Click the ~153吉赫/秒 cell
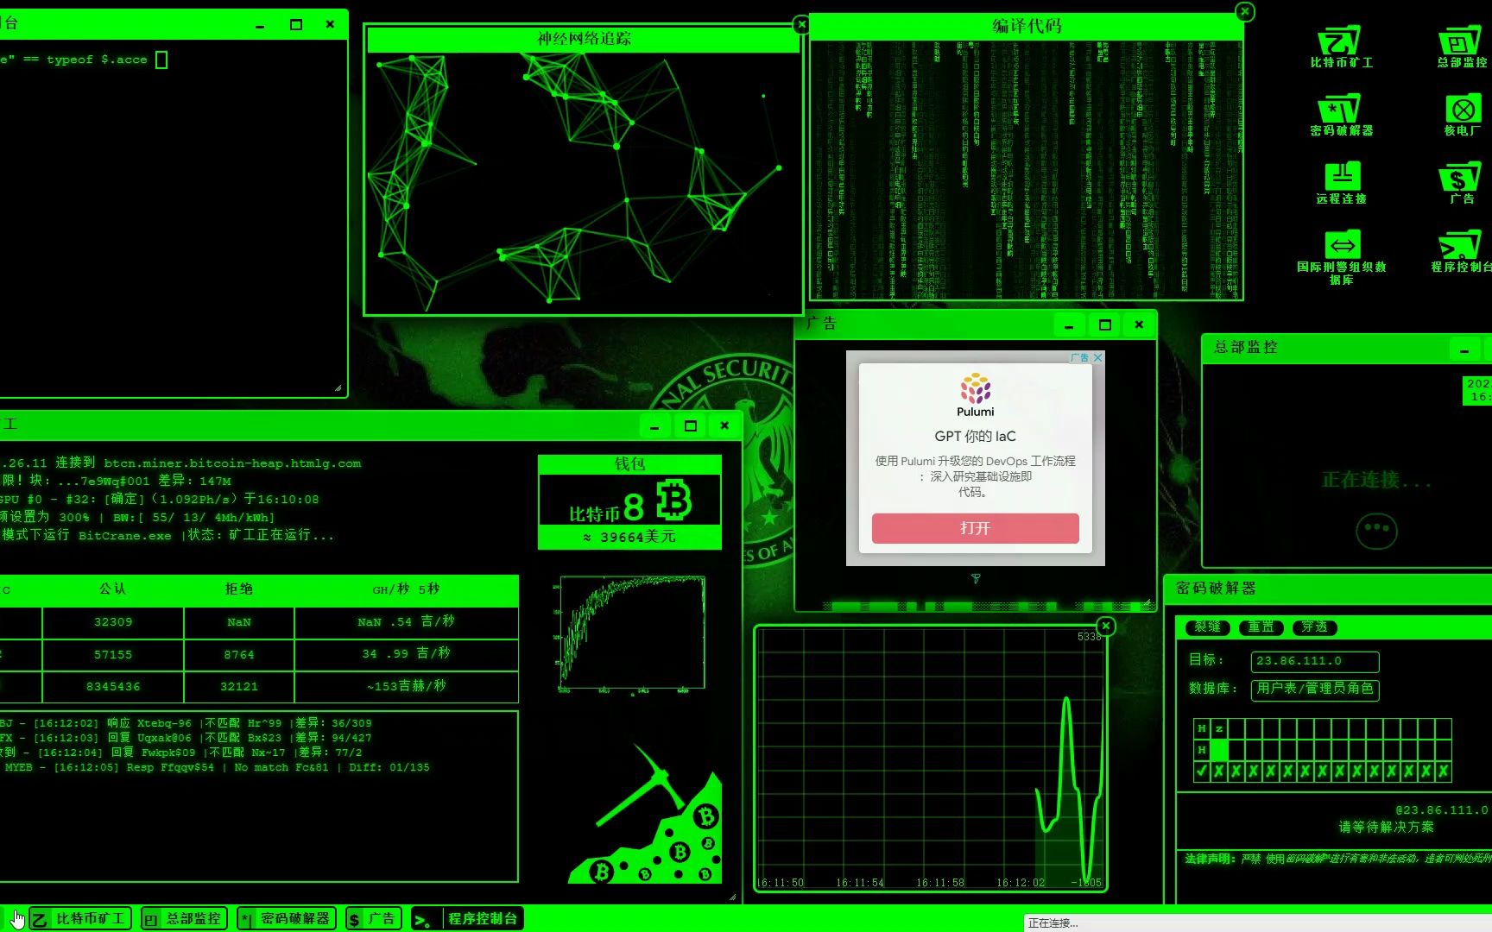The image size is (1492, 932). (x=406, y=687)
